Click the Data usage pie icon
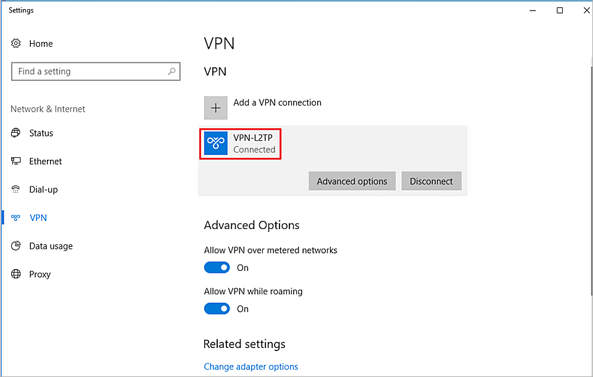 tap(16, 246)
